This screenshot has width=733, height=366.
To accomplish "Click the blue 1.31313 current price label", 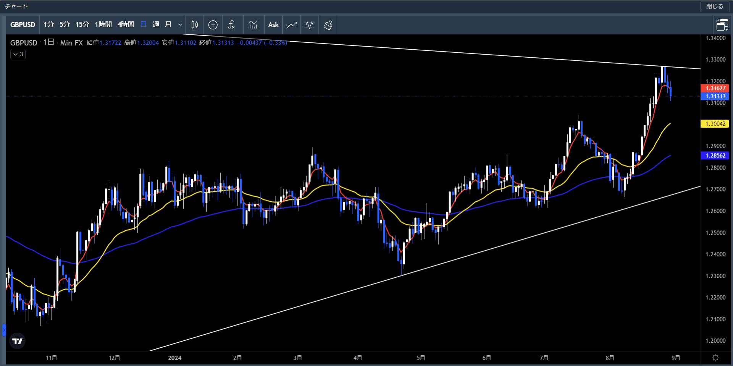I will tap(715, 96).
